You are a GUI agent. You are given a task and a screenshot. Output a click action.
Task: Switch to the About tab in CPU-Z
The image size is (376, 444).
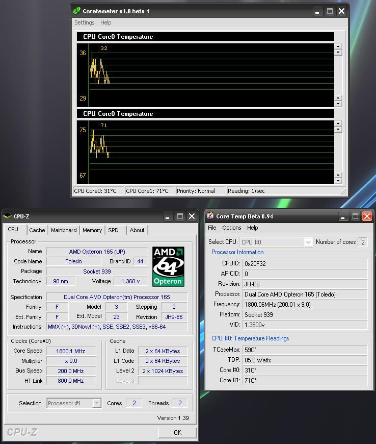point(137,230)
